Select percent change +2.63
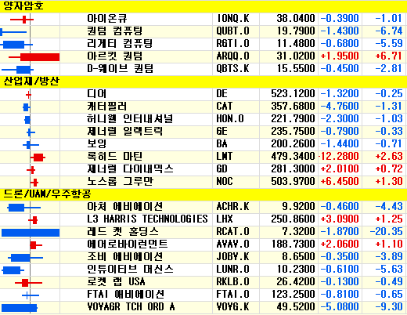The height and width of the screenshot is (315, 407). point(389,157)
